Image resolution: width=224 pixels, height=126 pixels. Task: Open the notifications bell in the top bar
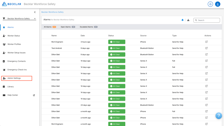pyautogui.click(x=210, y=4)
